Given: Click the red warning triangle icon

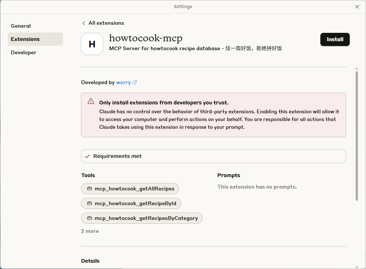Looking at the screenshot, I should (x=91, y=101).
